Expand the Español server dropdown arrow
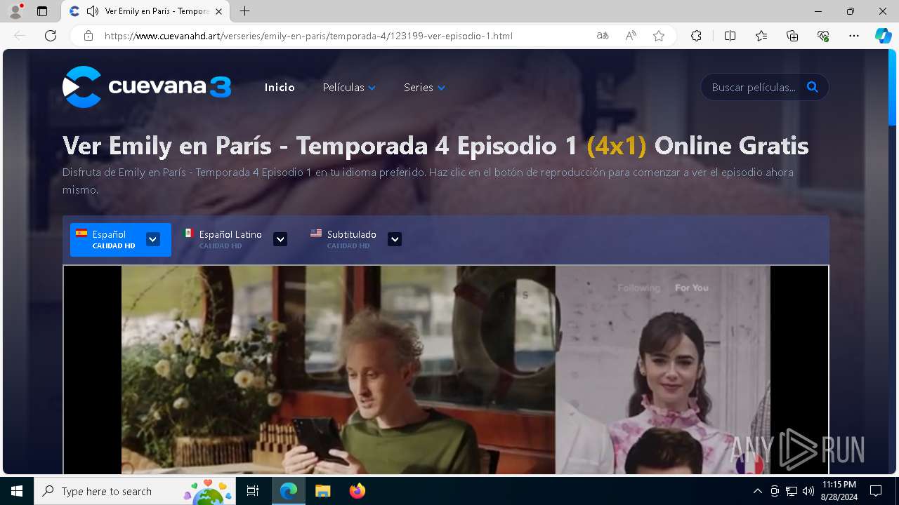 (152, 239)
